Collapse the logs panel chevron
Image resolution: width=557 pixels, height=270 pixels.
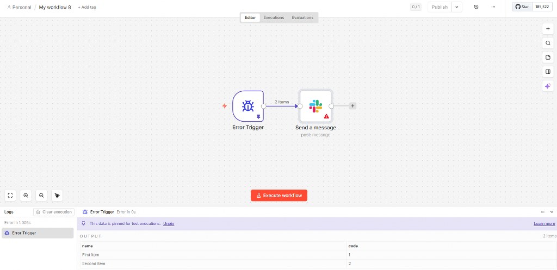tap(552, 212)
